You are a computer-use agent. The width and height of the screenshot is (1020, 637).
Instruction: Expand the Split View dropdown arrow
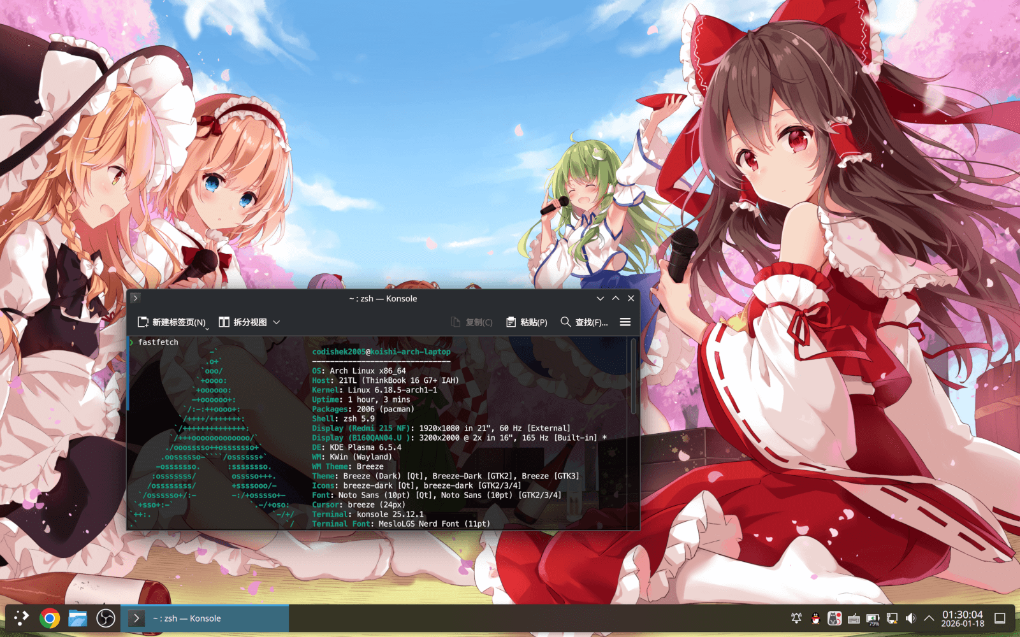(277, 322)
